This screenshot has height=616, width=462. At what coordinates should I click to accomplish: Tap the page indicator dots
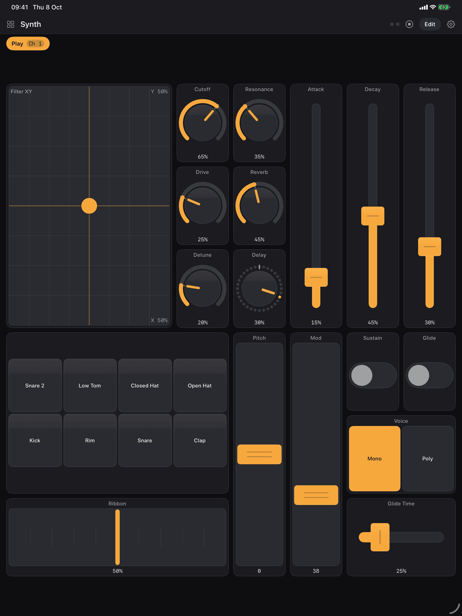[395, 24]
